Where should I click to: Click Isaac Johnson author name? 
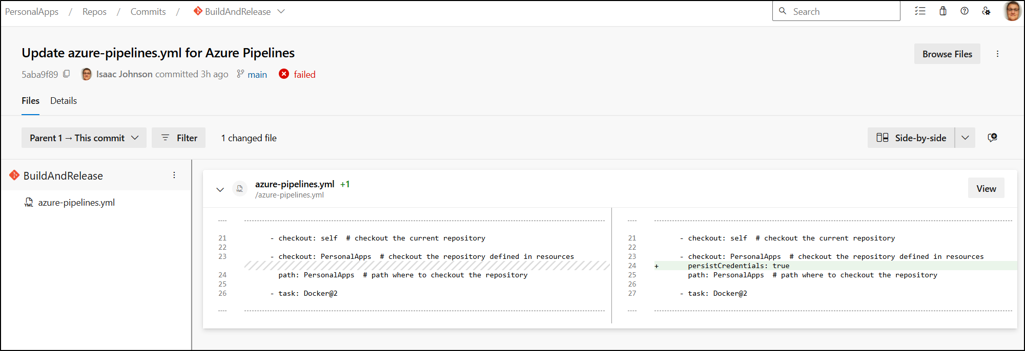125,74
